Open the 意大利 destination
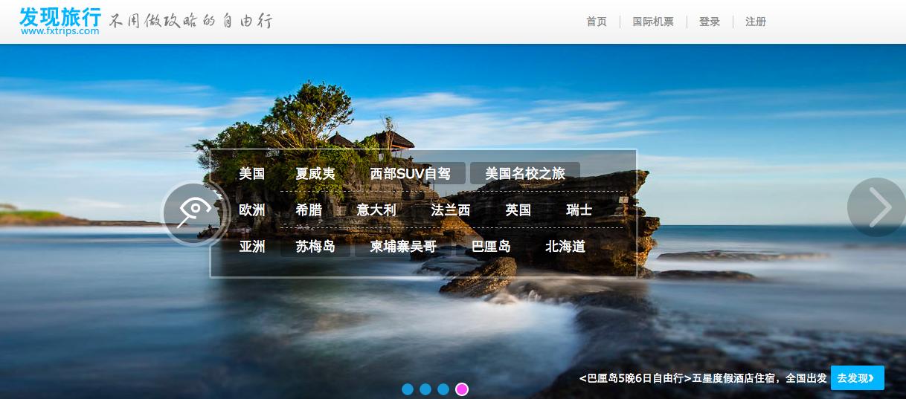This screenshot has width=906, height=399. [x=376, y=210]
